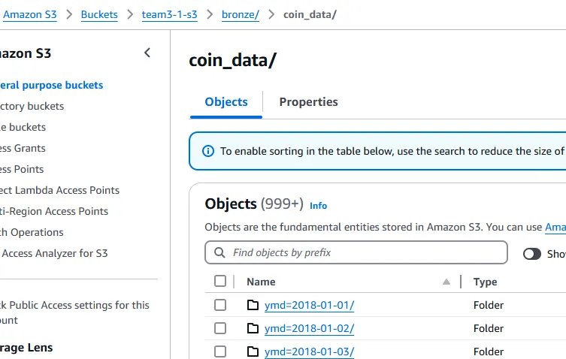566x359 pixels.
Task: Collapse the Amazon S3 sidebar chevron
Action: [147, 53]
